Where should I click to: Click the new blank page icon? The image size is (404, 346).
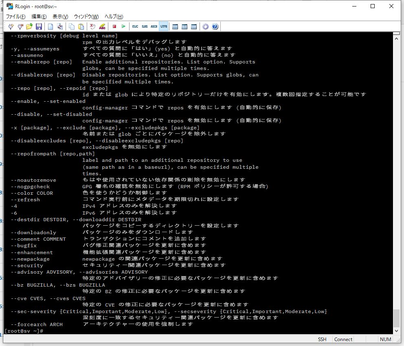50,26
